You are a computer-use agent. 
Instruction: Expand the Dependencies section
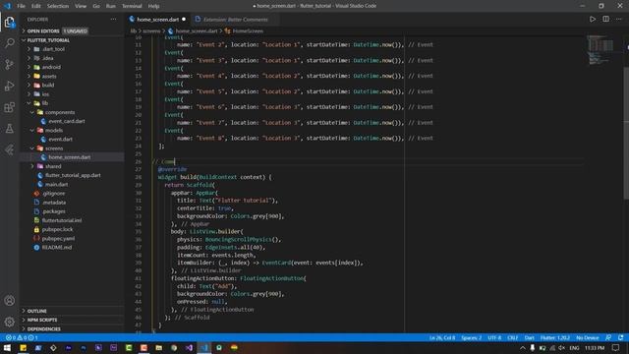coord(72,328)
